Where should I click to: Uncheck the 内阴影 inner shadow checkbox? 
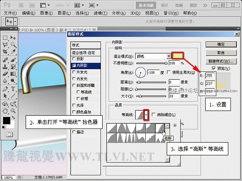pos(74,65)
